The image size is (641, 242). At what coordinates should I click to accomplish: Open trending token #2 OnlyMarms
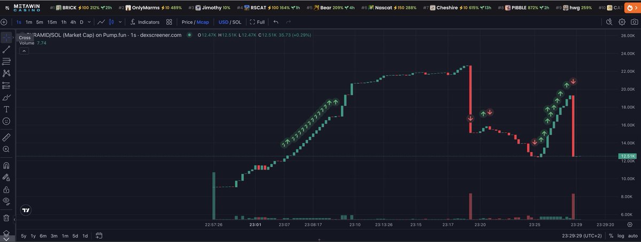(149, 8)
